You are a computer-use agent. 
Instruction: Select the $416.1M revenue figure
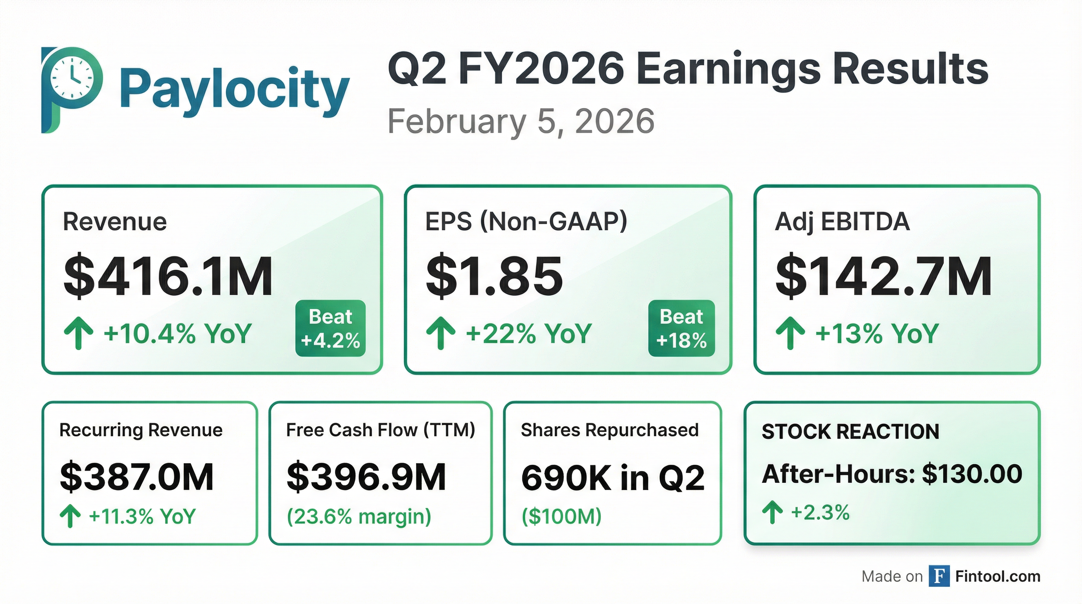click(168, 277)
